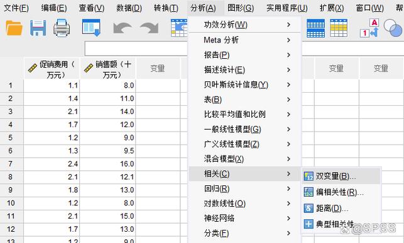Click the Print toolbar icon

(62, 28)
